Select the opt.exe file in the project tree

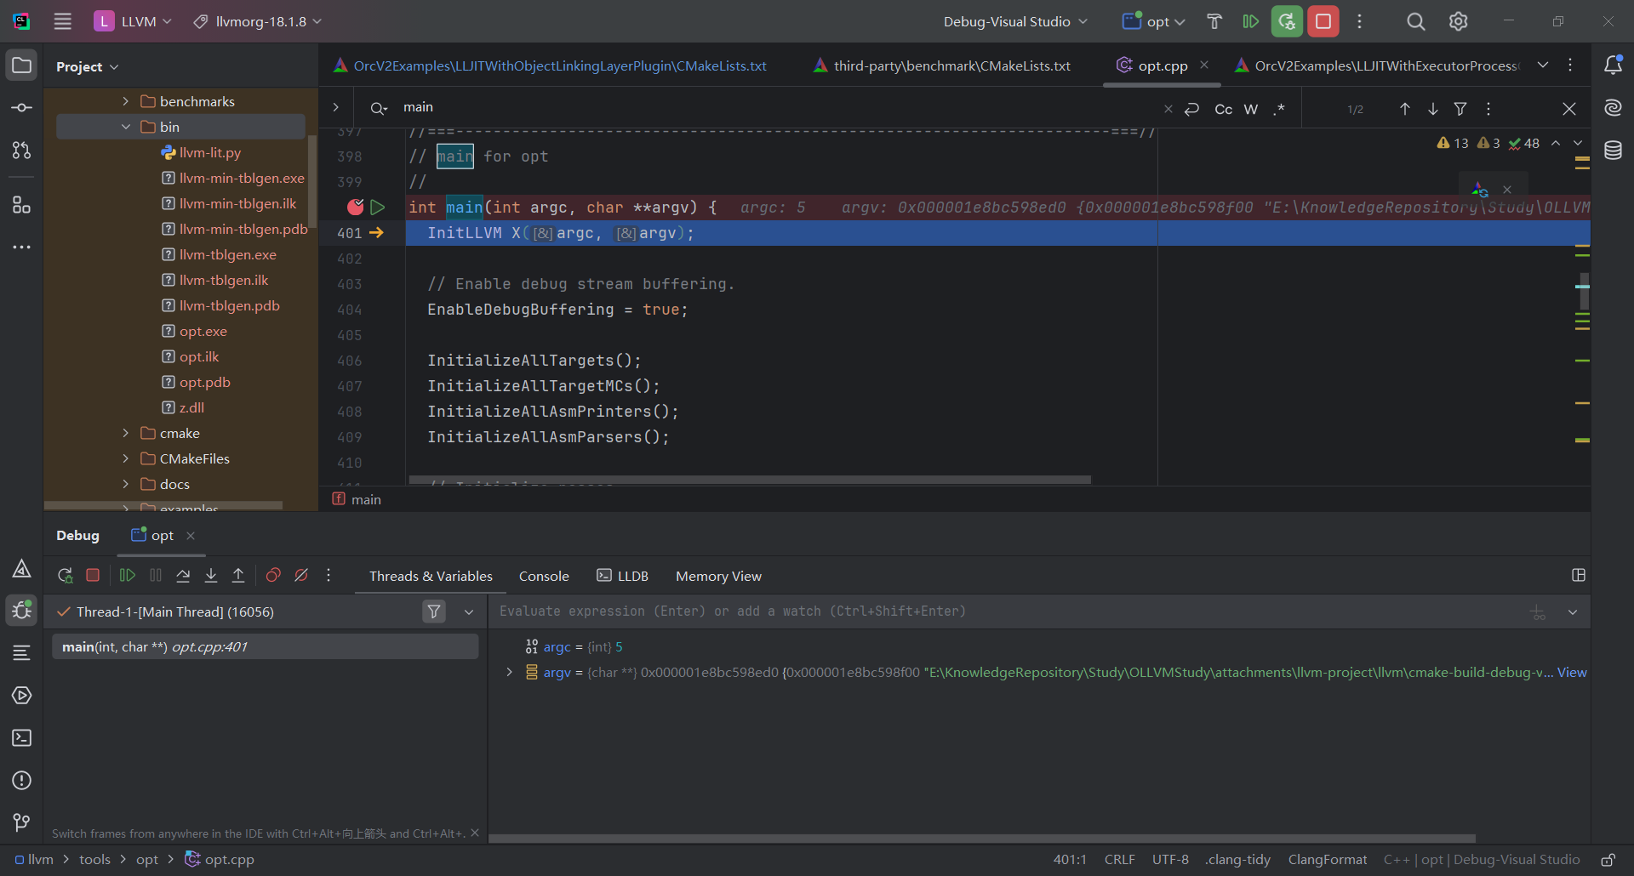[x=203, y=331]
